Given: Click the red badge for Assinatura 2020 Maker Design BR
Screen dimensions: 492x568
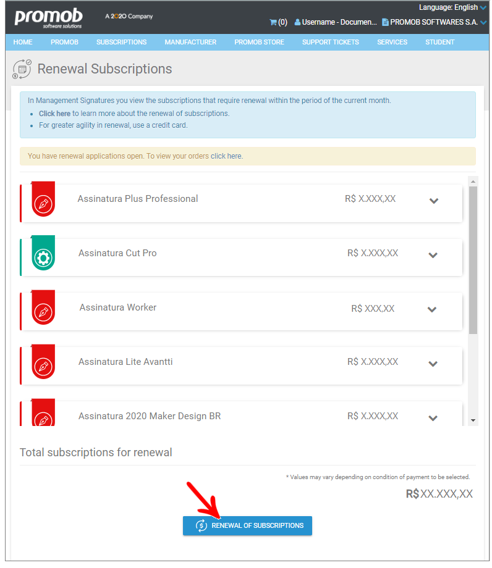Looking at the screenshot, I should tap(43, 412).
